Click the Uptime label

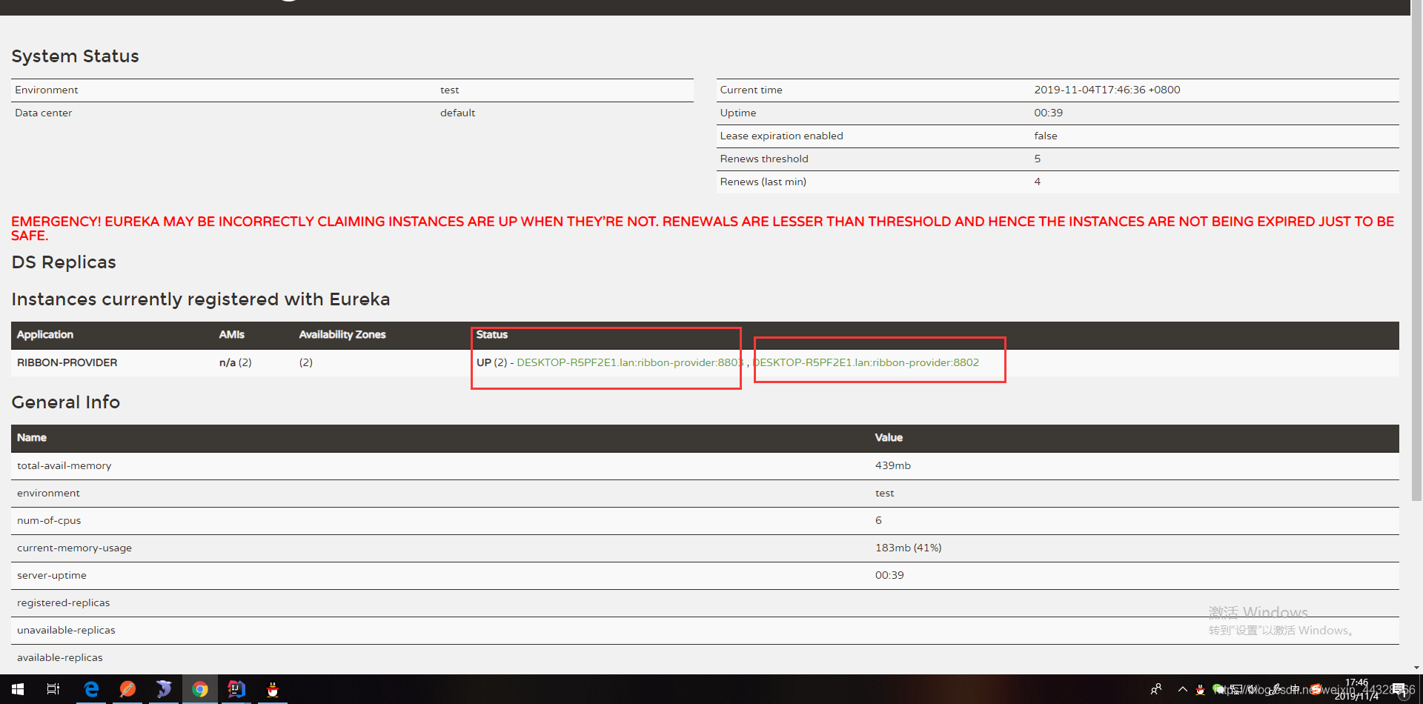click(x=737, y=113)
